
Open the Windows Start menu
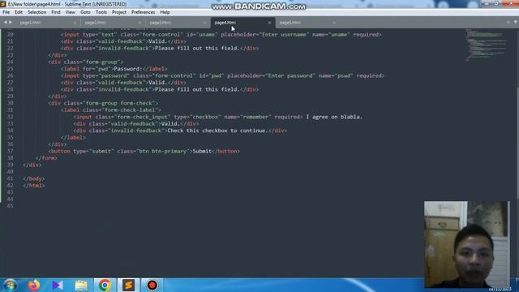coord(10,285)
